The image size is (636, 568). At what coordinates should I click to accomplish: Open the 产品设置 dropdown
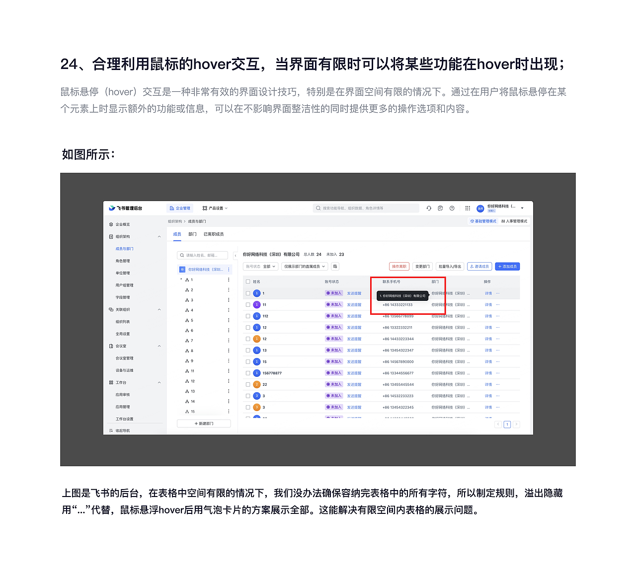pyautogui.click(x=215, y=209)
